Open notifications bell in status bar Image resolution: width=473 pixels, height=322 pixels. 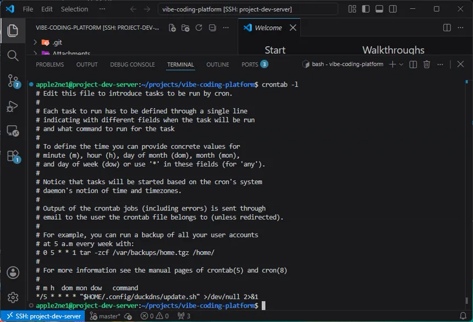463,315
